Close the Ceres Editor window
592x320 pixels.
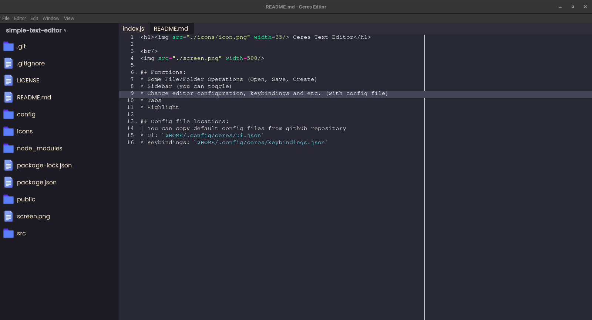point(585,7)
